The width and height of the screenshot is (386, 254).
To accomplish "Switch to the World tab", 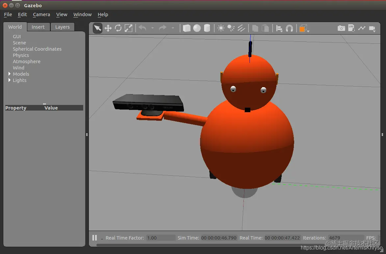I will [15, 27].
